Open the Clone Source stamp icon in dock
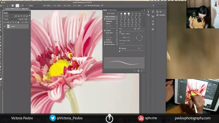The height and width of the screenshot is (123, 219). tap(153, 16)
